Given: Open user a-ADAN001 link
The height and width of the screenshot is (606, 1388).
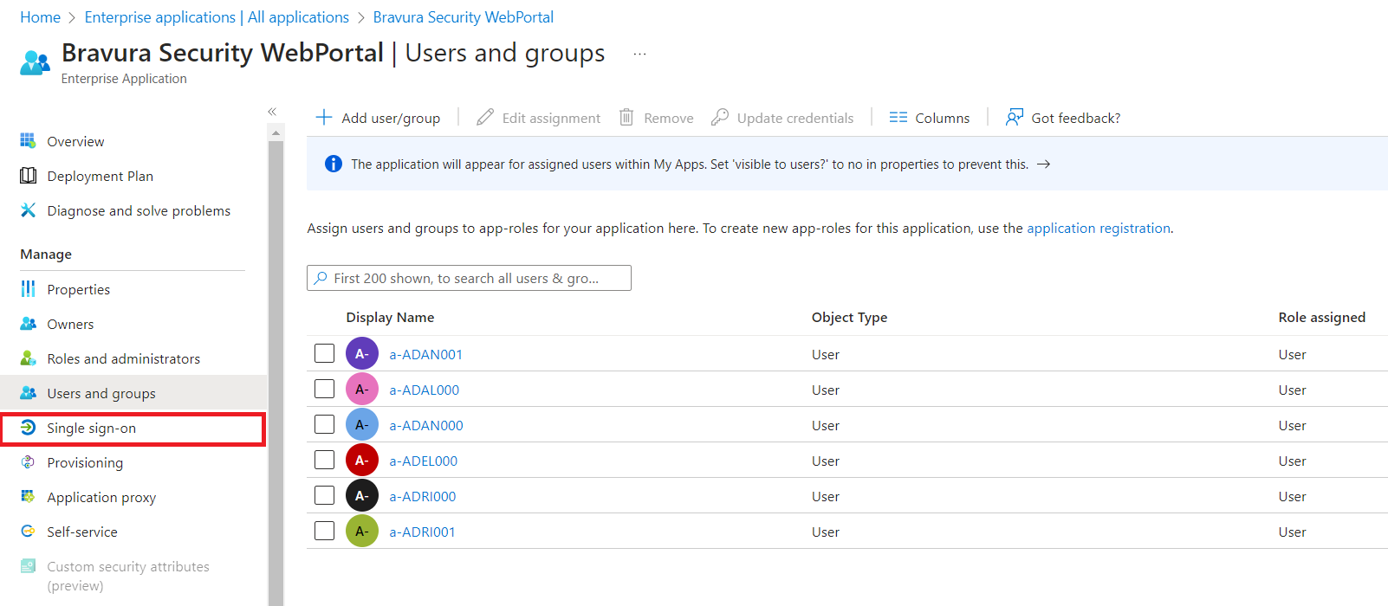Looking at the screenshot, I should click(425, 354).
